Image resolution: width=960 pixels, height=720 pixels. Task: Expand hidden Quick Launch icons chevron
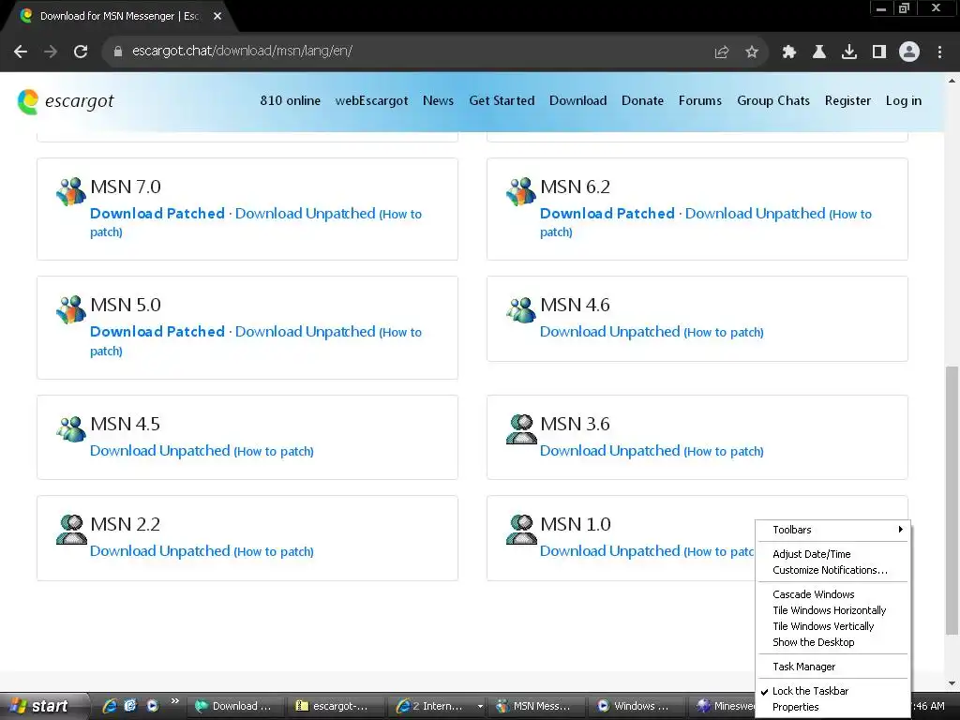tap(175, 701)
